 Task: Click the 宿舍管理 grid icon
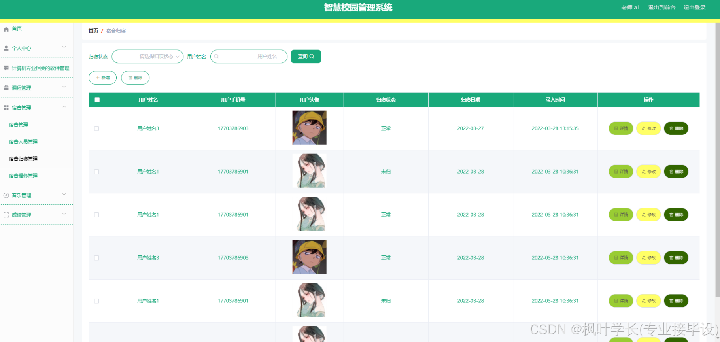coord(6,108)
